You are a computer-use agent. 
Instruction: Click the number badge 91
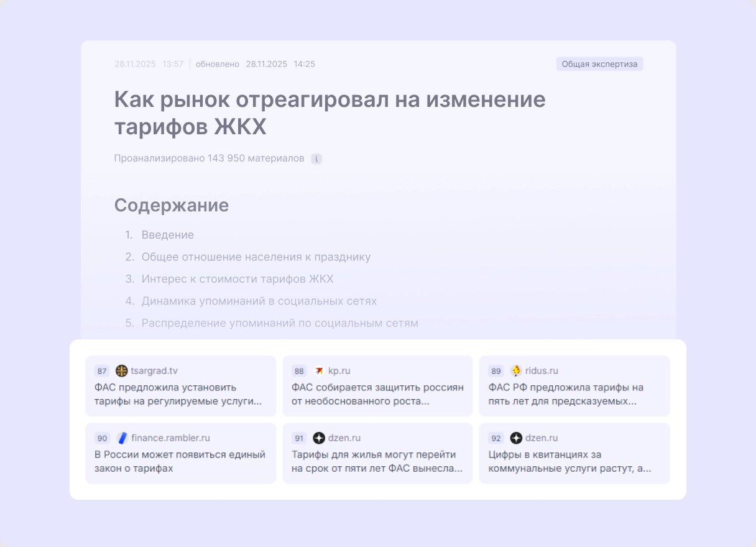click(x=300, y=438)
